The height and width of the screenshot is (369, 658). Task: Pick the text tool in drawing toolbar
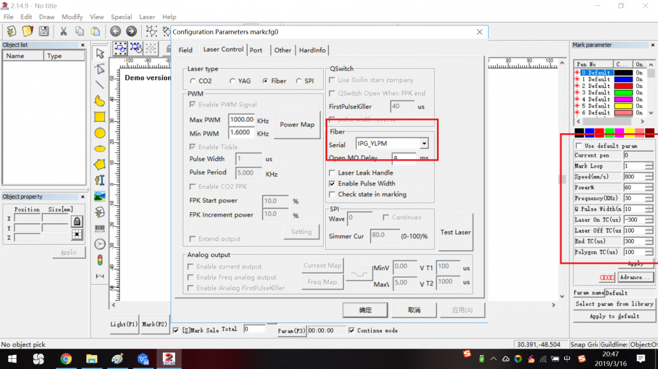[x=100, y=180]
